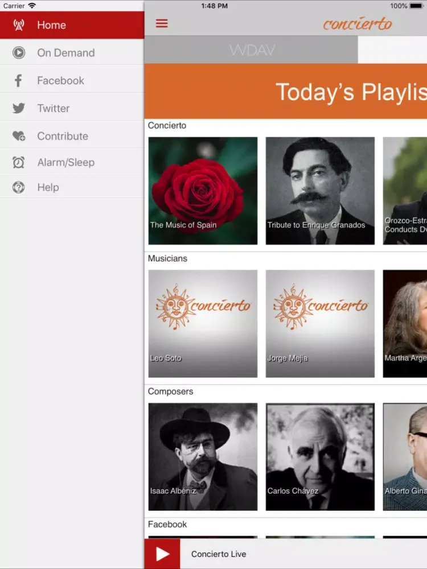The image size is (427, 569).
Task: Select the WDAV tab
Action: (251, 50)
